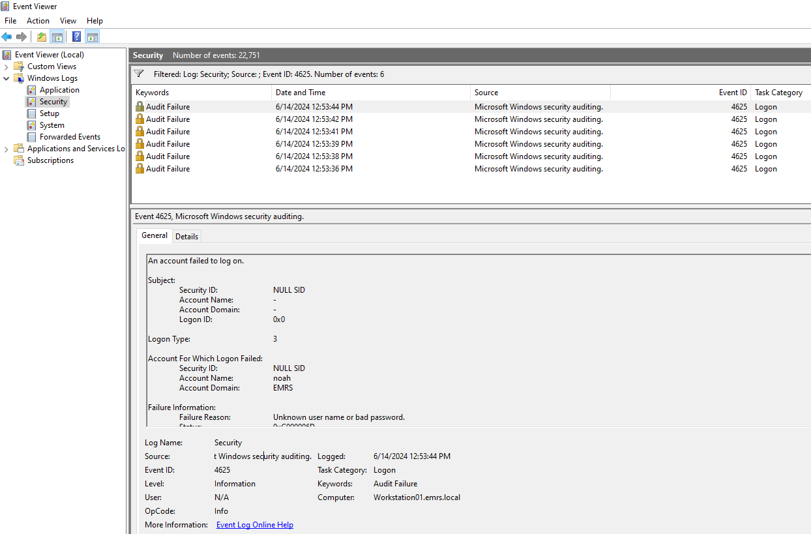Select the event logged at 12:53:38 PM
The width and height of the screenshot is (811, 534).
(471, 156)
